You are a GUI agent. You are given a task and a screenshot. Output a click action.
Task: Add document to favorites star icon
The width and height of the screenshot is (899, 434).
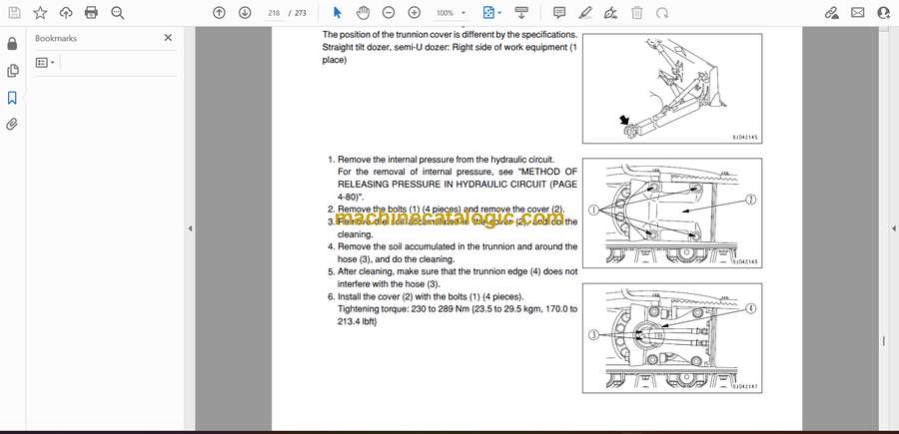tap(40, 13)
